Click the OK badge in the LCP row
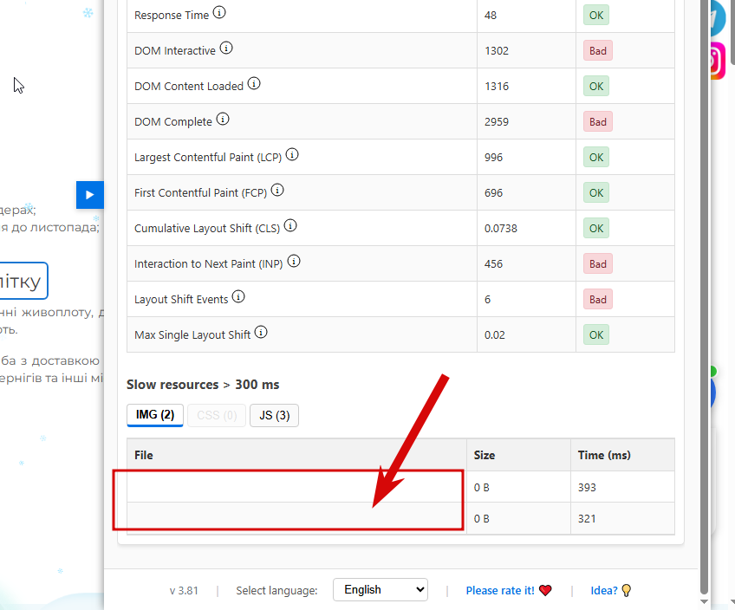 click(596, 158)
